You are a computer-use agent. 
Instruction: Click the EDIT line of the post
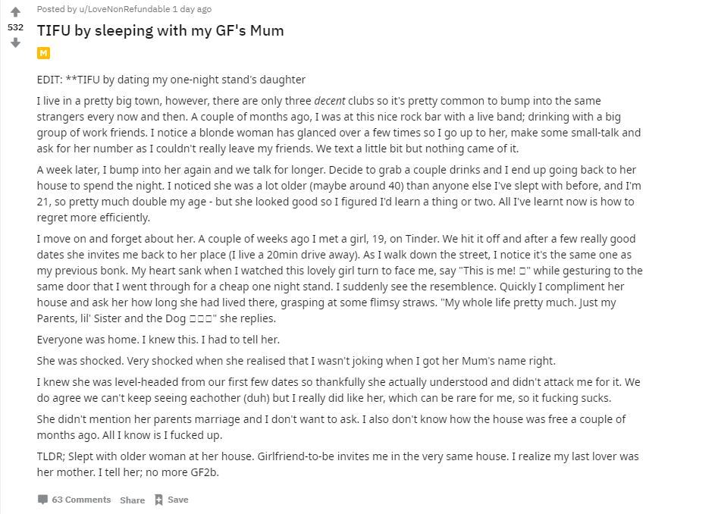(x=171, y=80)
